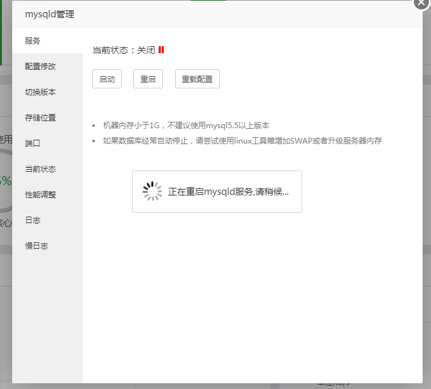Click the 启动 button

107,79
